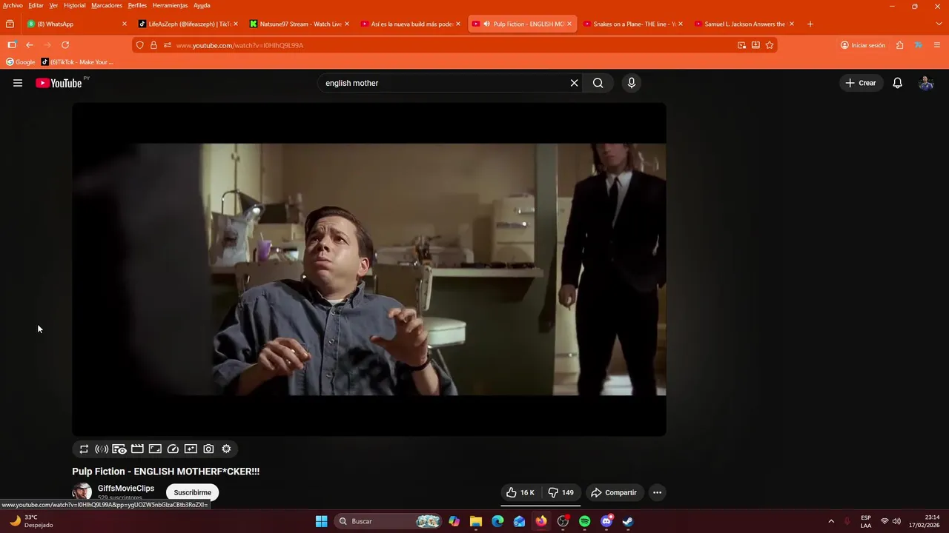Screen dimensions: 949x533
Task: Clear the search box with the X
Action: coord(574,83)
